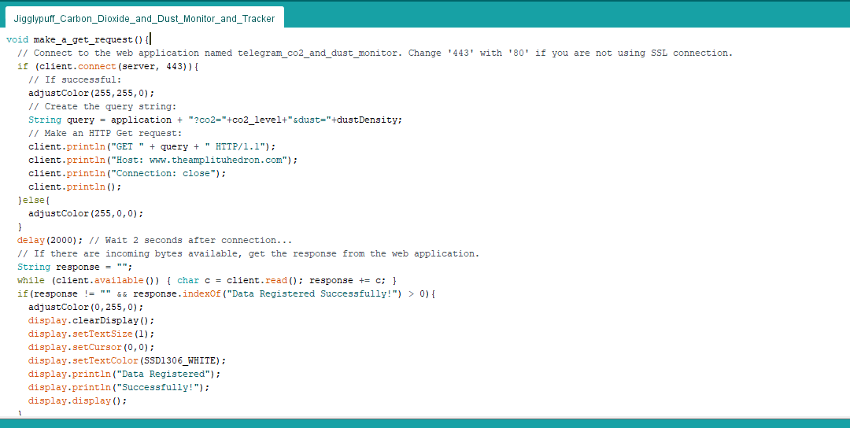Click the client.connect(server, 443) line
This screenshot has width=850, height=428.
pyautogui.click(x=108, y=66)
